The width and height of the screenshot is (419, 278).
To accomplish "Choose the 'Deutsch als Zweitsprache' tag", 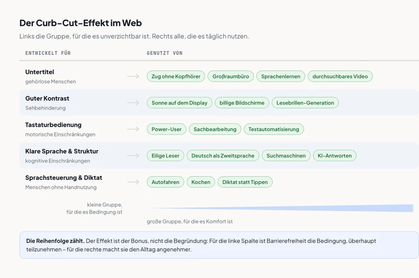I will pos(223,156).
